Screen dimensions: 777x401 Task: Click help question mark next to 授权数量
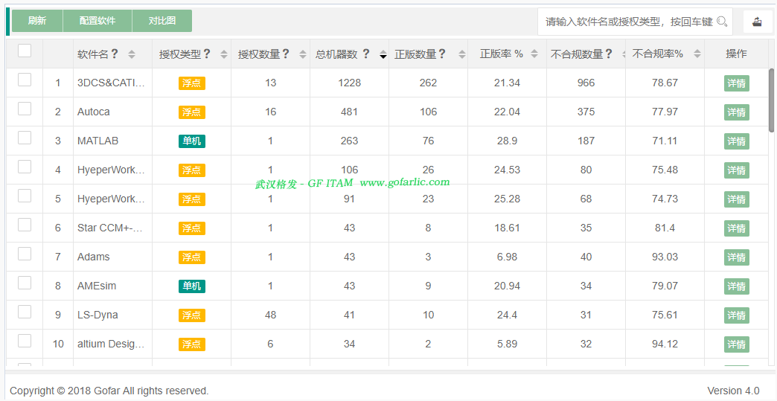[286, 54]
